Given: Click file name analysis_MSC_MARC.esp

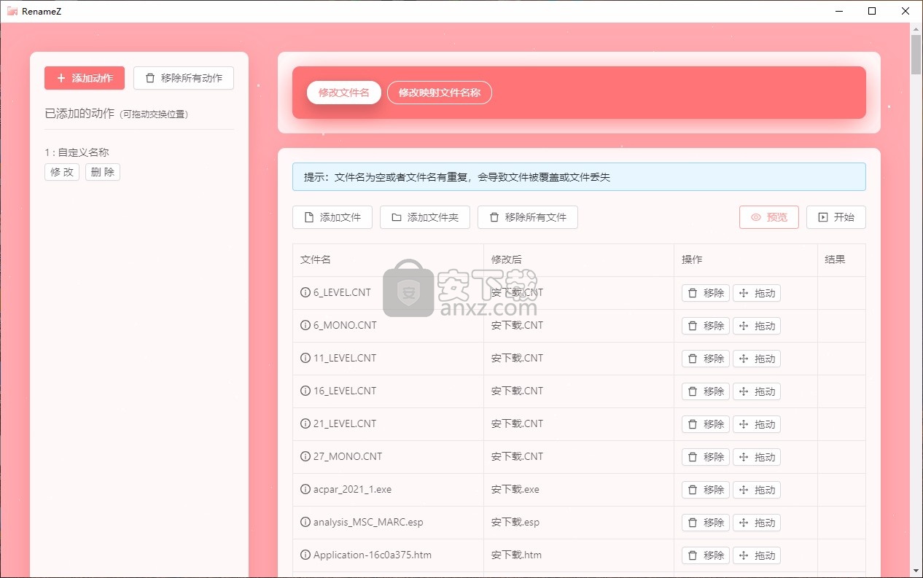Looking at the screenshot, I should click(x=368, y=522).
